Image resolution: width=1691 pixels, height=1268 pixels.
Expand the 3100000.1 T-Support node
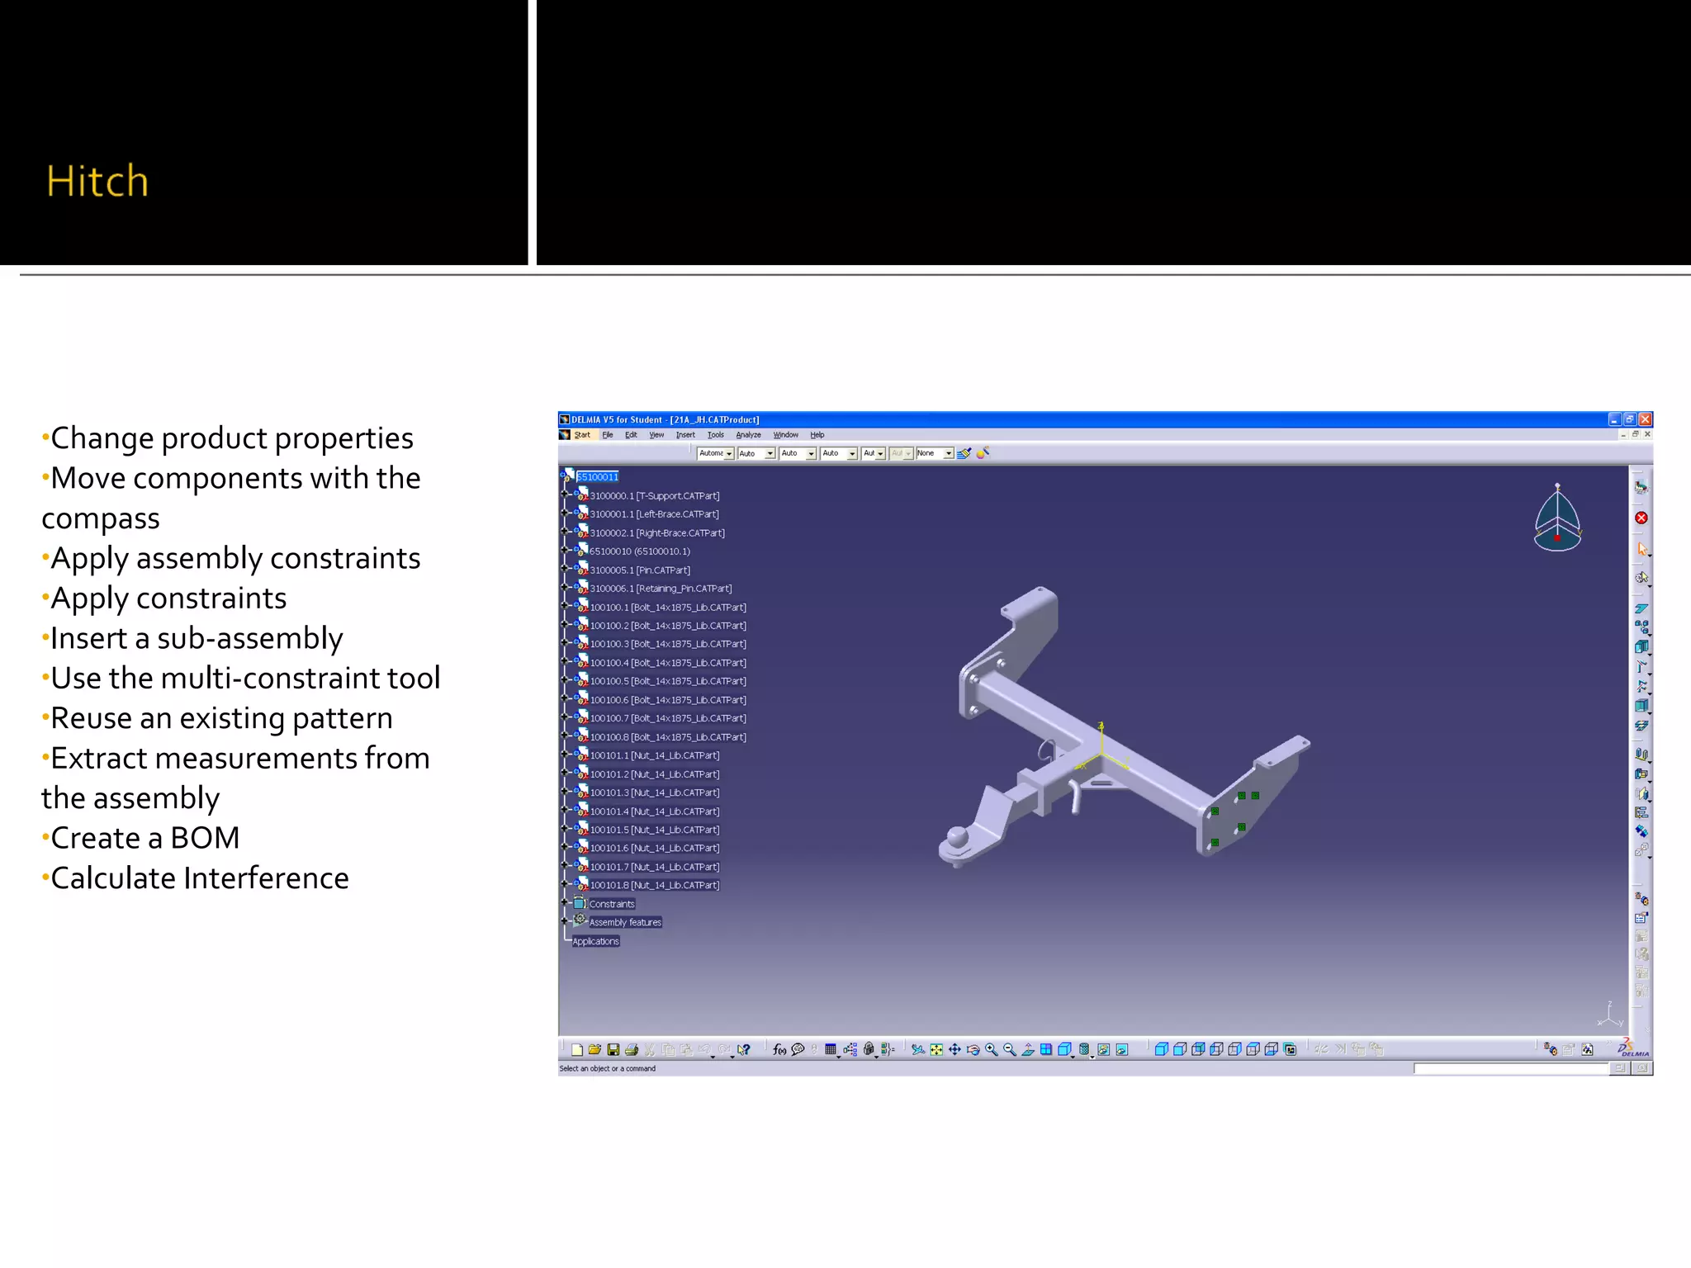[x=565, y=494]
